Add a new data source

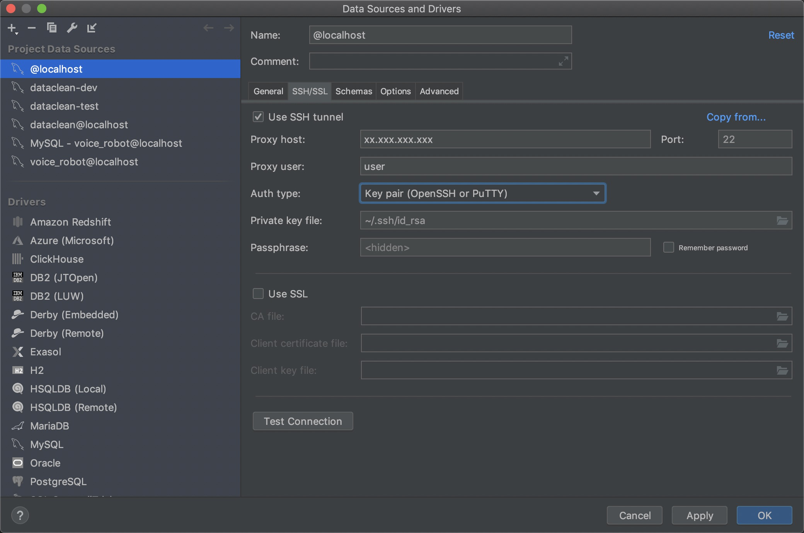(x=12, y=27)
